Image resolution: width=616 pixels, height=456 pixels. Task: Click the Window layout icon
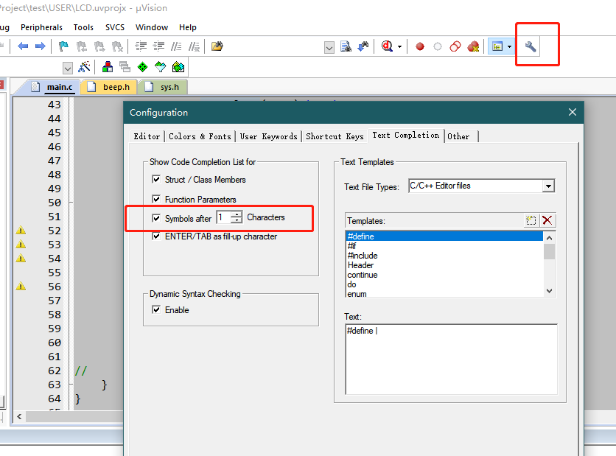coord(497,46)
